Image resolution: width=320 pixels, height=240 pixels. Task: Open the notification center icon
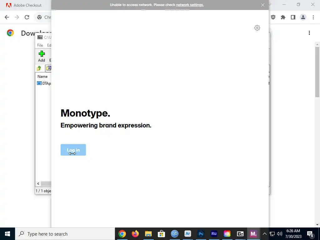click(310, 234)
